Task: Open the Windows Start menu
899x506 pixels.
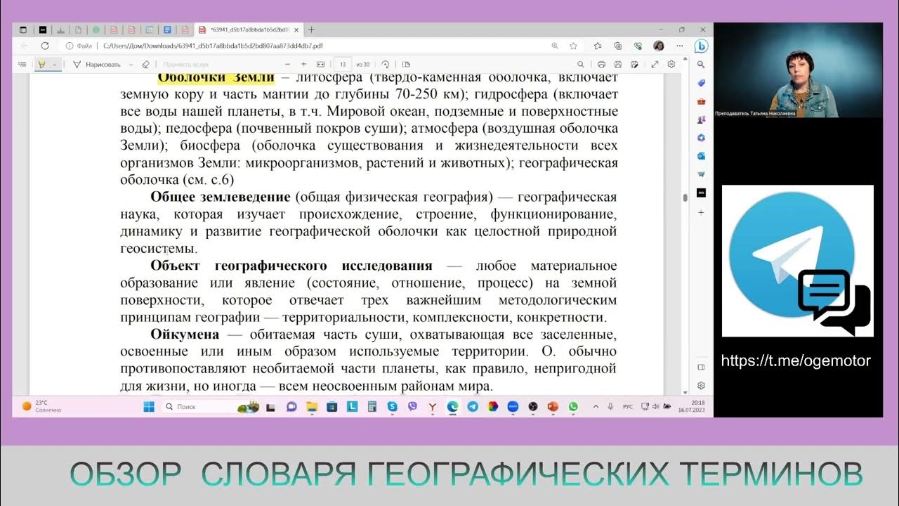Action: coord(149,406)
